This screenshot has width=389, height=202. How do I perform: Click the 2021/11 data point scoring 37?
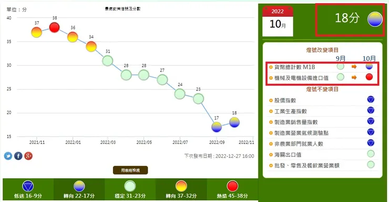click(36, 33)
